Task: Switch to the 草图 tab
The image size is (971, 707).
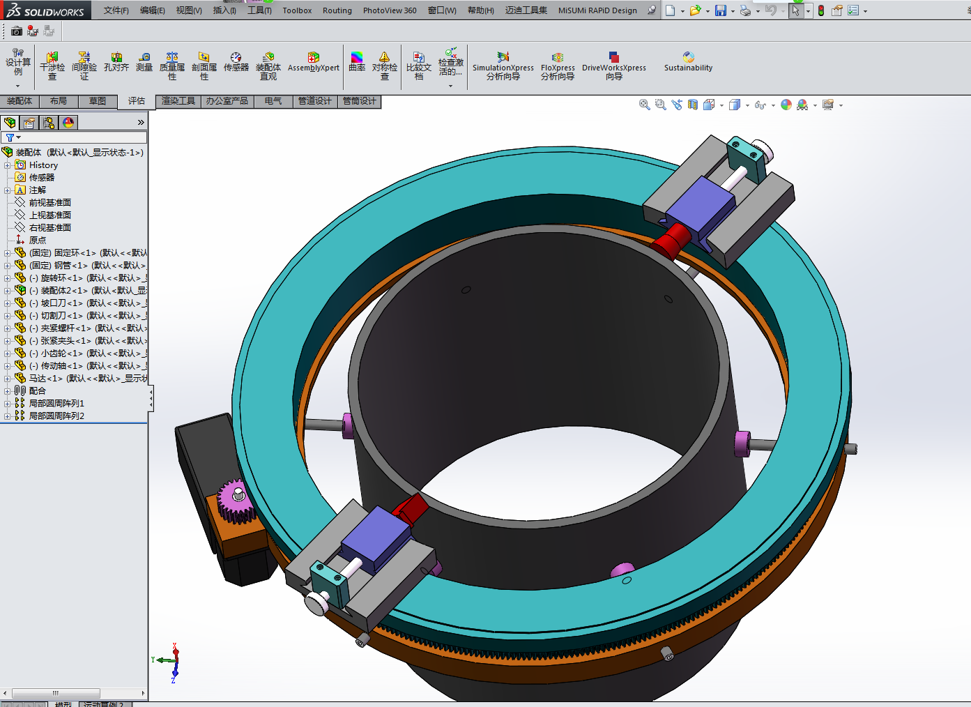Action: click(x=98, y=101)
